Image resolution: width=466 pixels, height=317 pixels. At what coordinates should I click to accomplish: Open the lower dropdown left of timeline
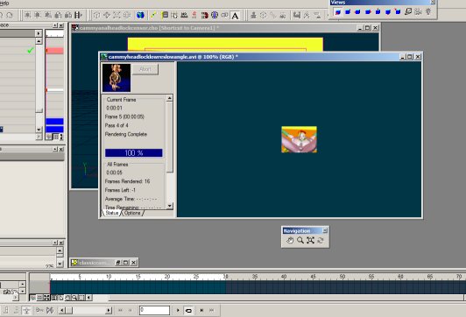[x=22, y=291]
